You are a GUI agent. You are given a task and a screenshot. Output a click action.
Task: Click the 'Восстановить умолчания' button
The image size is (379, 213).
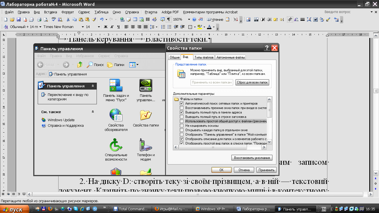[252, 158]
